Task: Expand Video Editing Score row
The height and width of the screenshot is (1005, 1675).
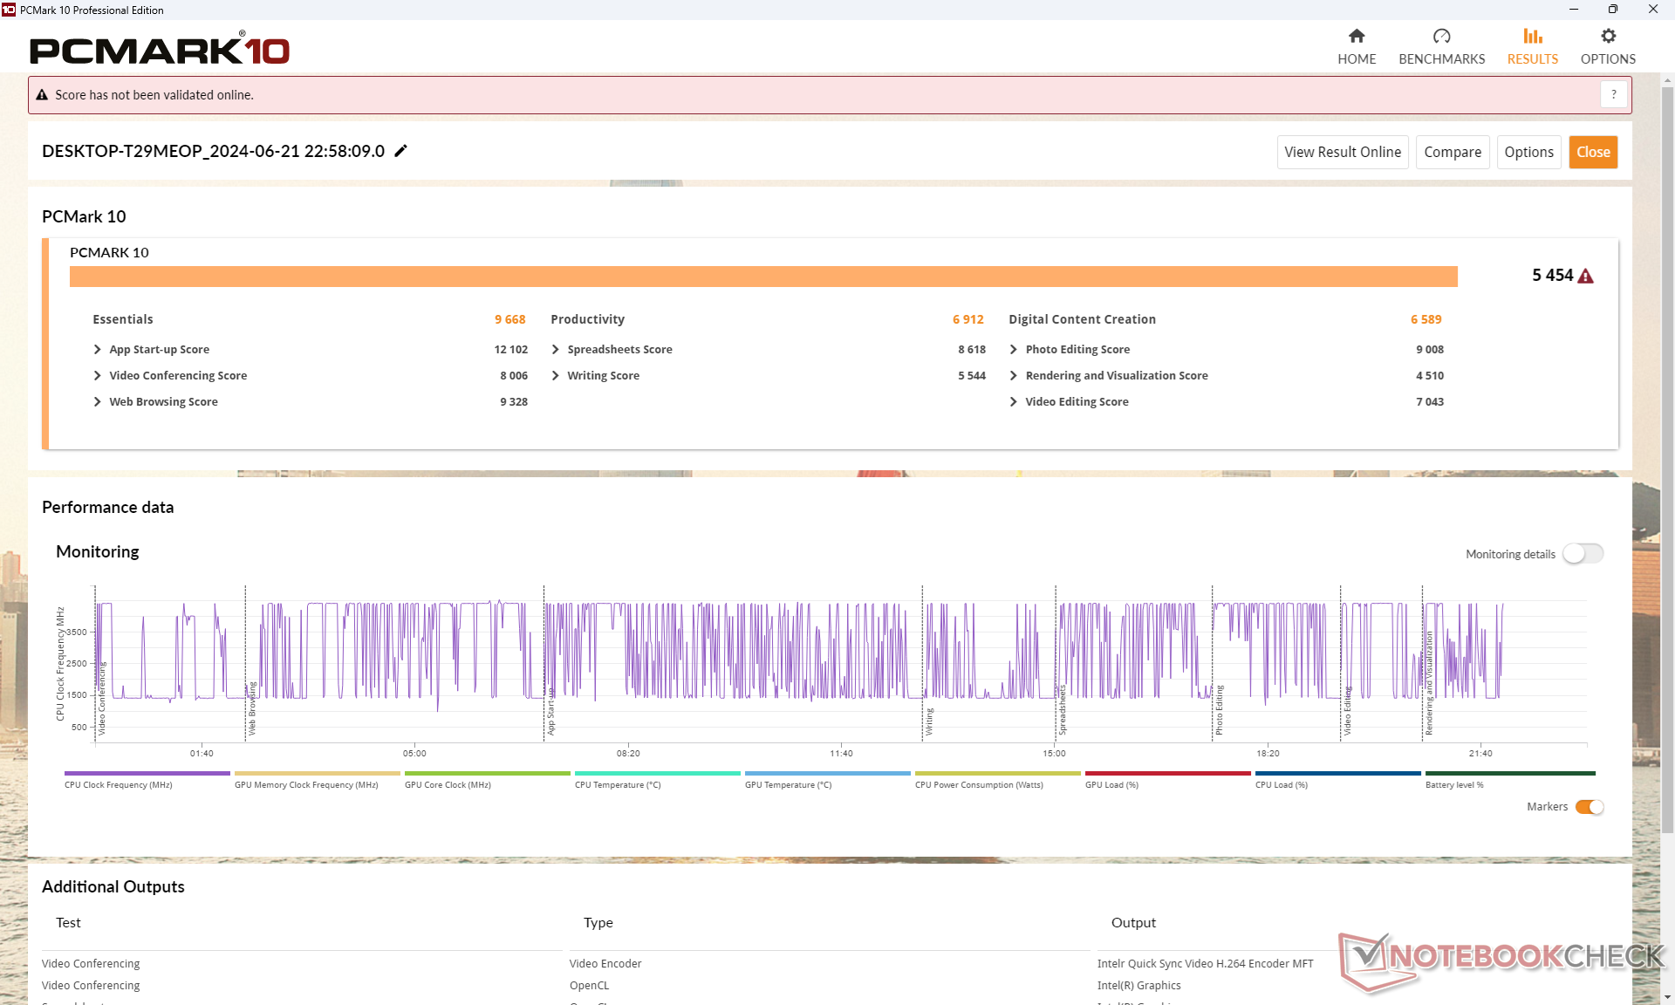Action: click(x=1014, y=401)
